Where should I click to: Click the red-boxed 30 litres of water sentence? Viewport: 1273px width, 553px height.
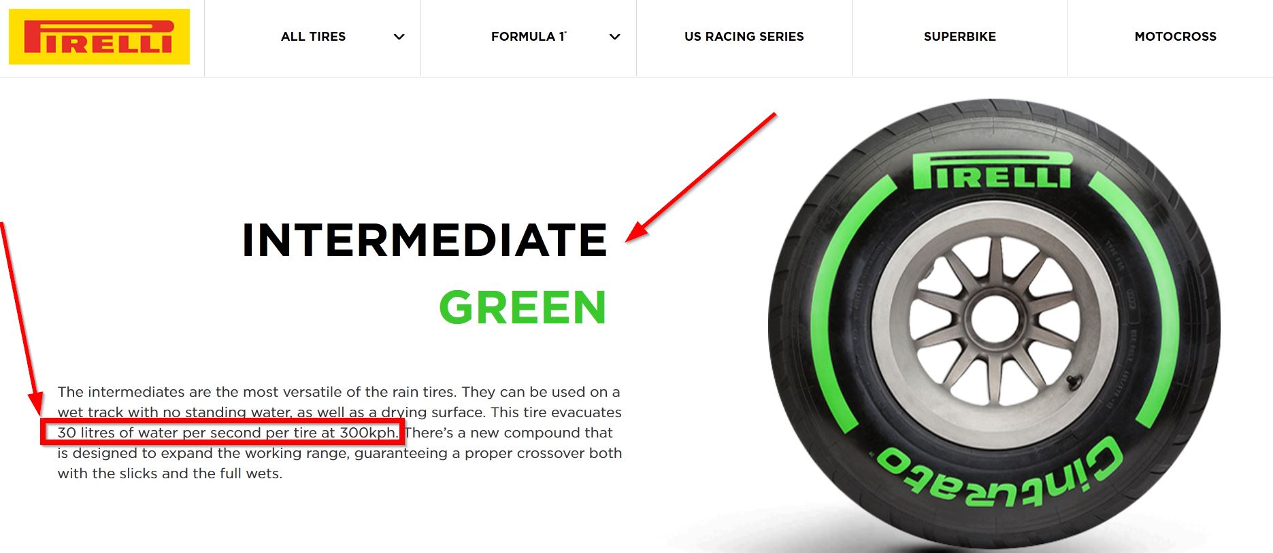pos(227,433)
